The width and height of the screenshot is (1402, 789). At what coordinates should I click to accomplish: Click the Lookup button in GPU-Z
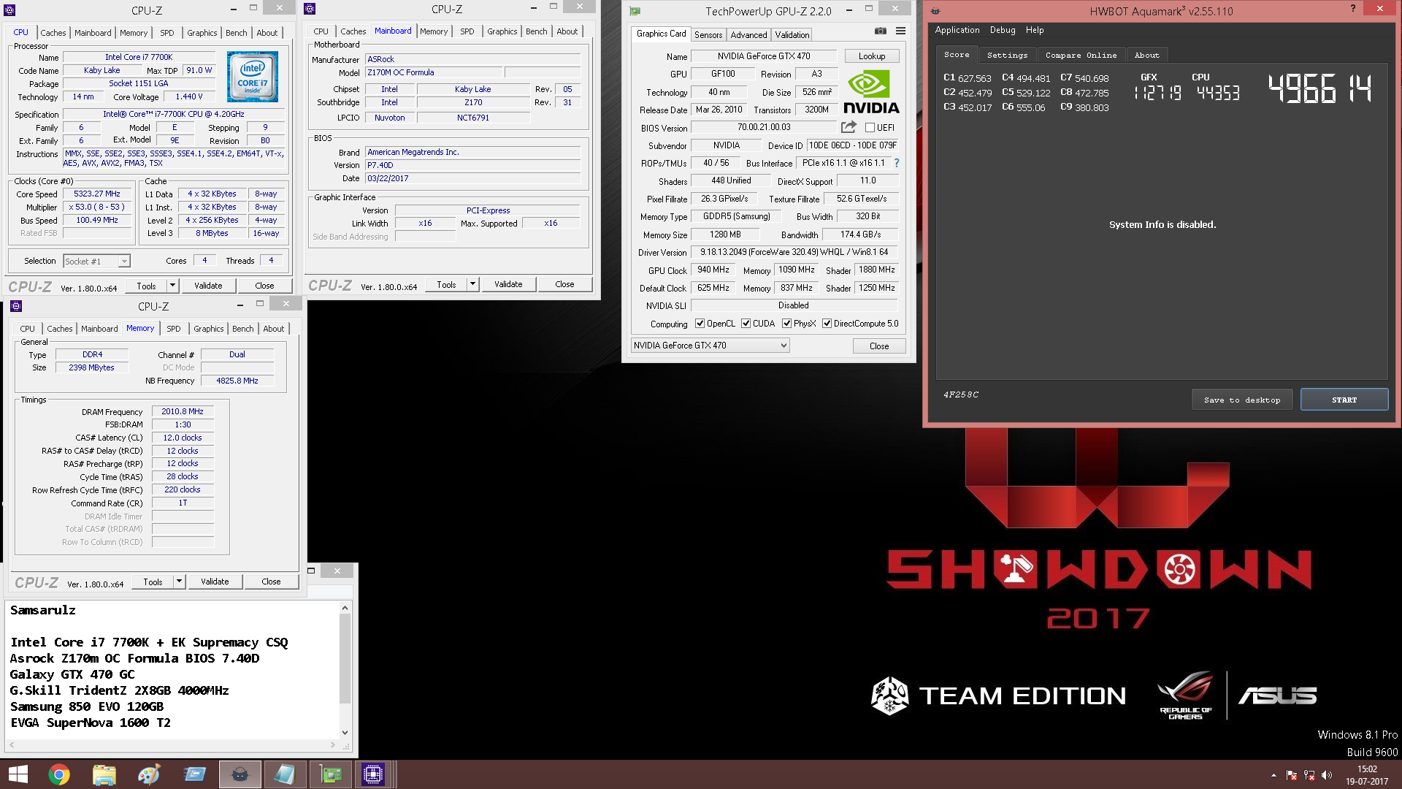click(872, 56)
